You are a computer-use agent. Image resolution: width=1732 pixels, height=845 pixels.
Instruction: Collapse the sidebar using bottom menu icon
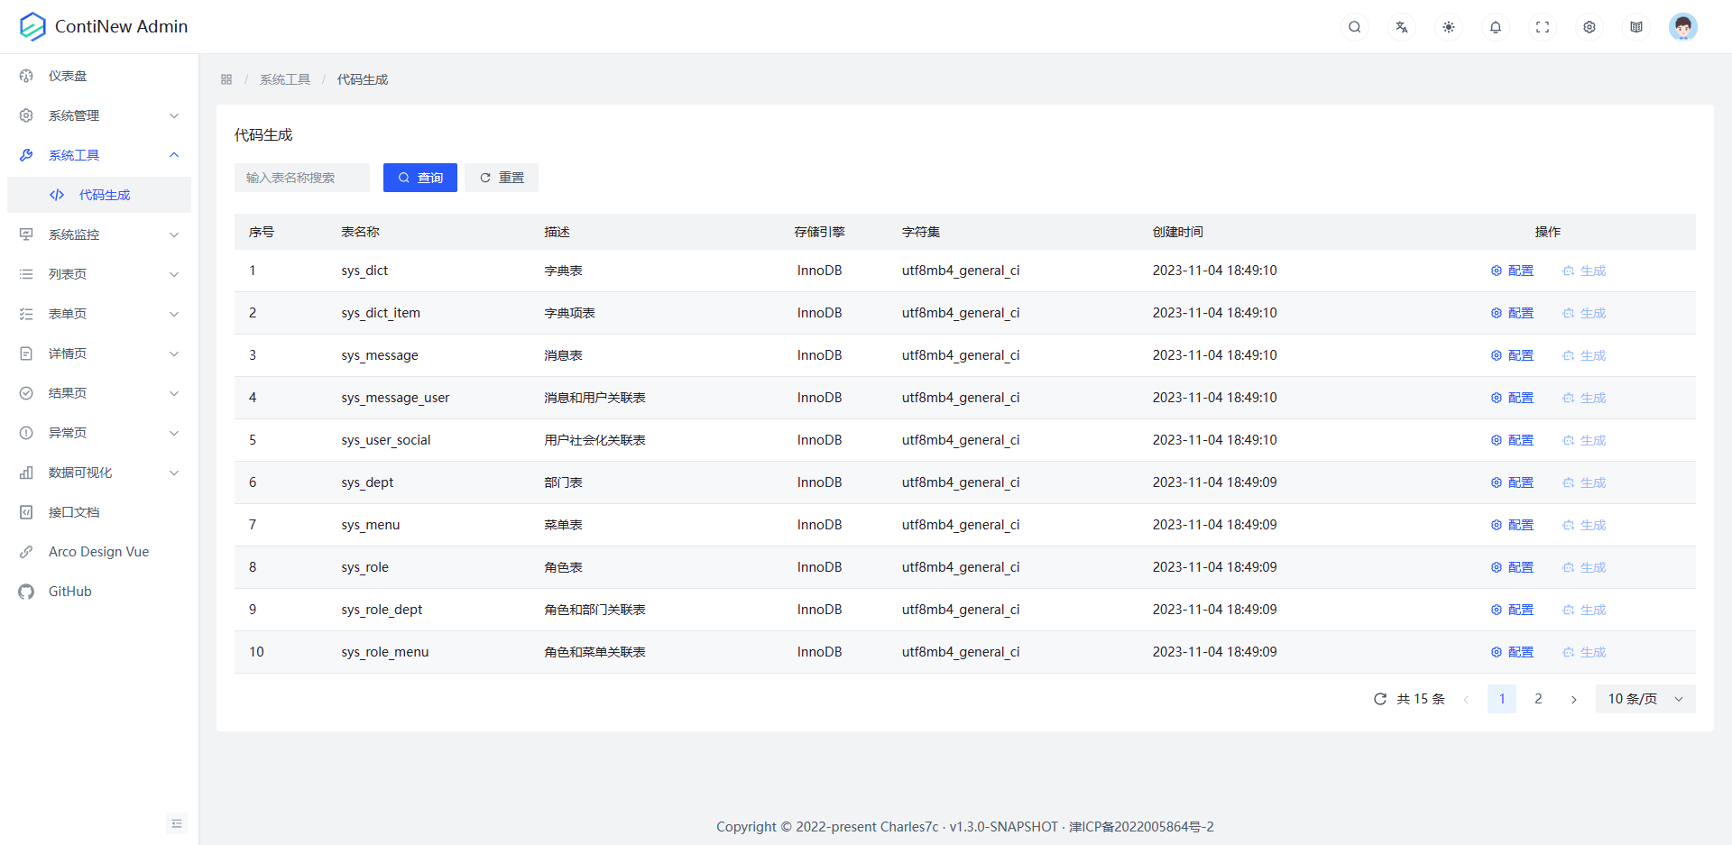pyautogui.click(x=177, y=823)
